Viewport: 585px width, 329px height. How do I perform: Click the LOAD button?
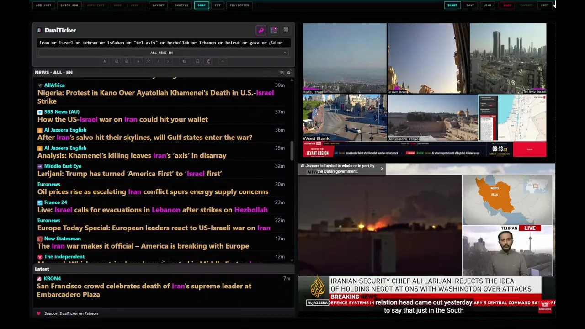tap(487, 5)
